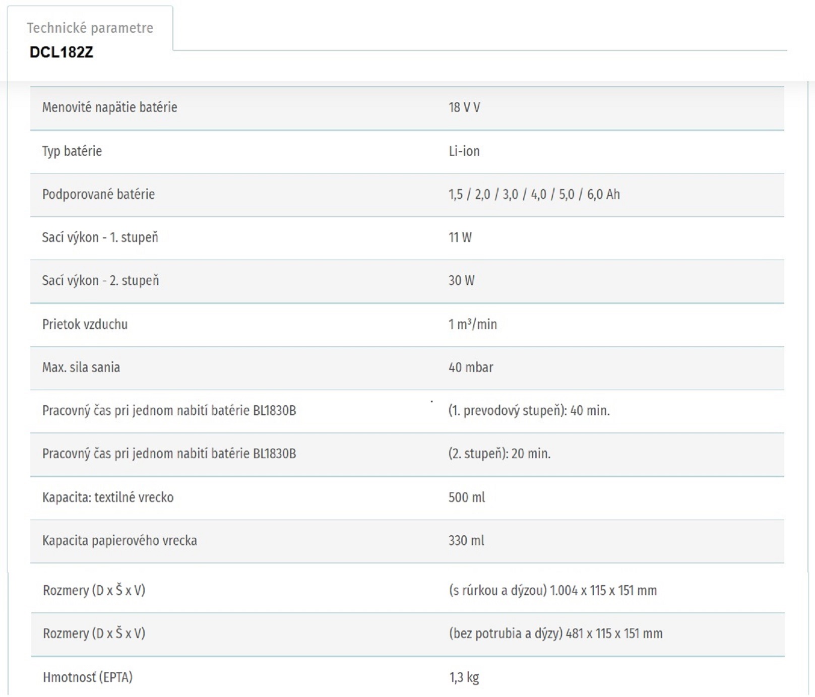Screen dimensions: 815x697
Task: Click the 18 V V value
Action: coord(464,107)
